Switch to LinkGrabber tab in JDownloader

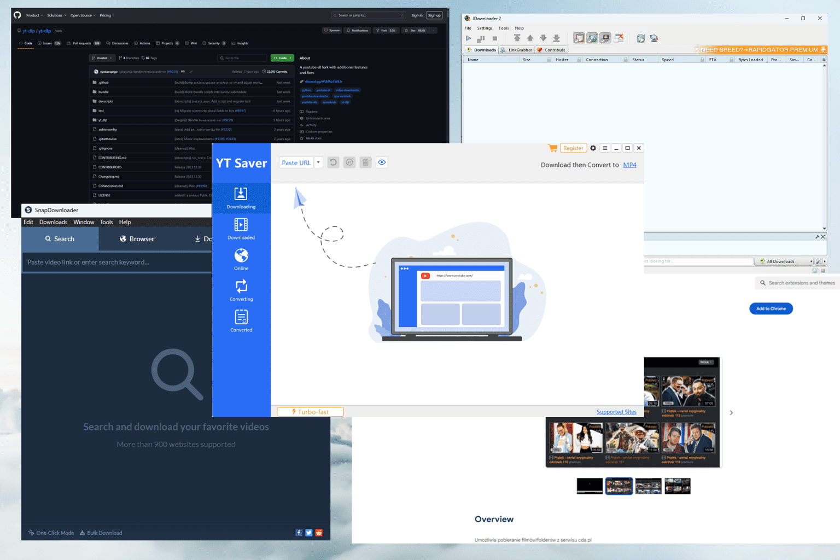(x=516, y=50)
